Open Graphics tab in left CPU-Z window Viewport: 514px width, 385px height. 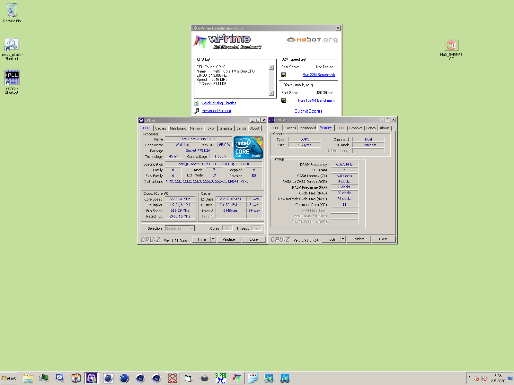coord(226,128)
